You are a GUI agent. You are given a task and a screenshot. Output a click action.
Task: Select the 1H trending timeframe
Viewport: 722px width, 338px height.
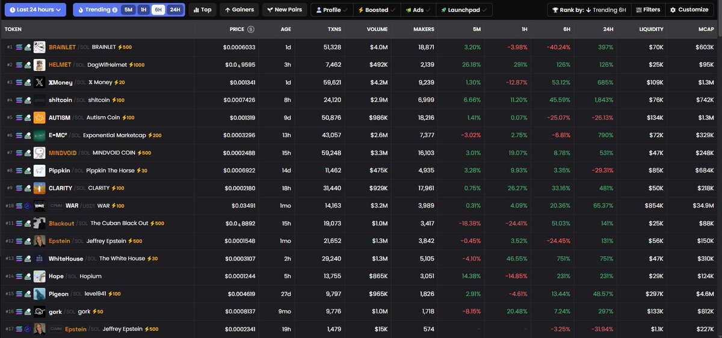coord(143,10)
